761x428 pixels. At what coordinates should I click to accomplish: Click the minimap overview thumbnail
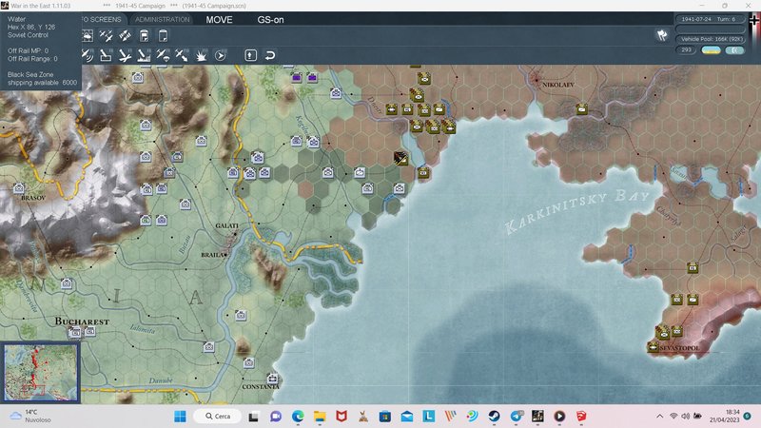pyautogui.click(x=41, y=373)
